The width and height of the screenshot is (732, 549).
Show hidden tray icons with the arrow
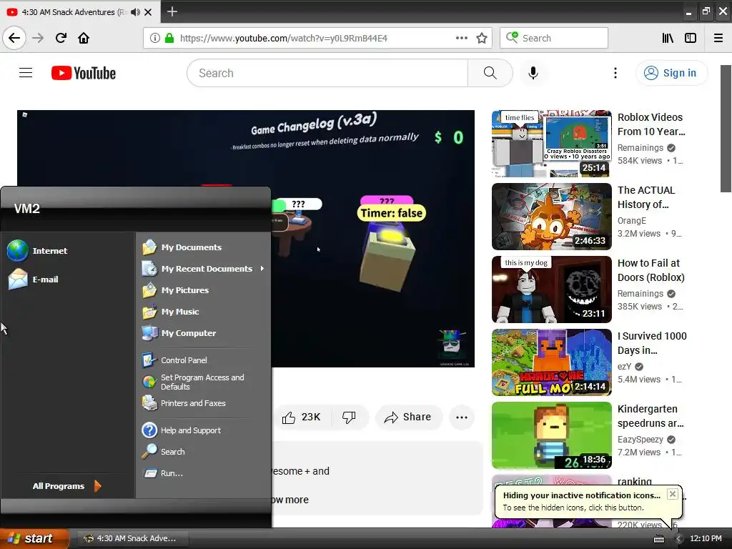click(x=678, y=539)
